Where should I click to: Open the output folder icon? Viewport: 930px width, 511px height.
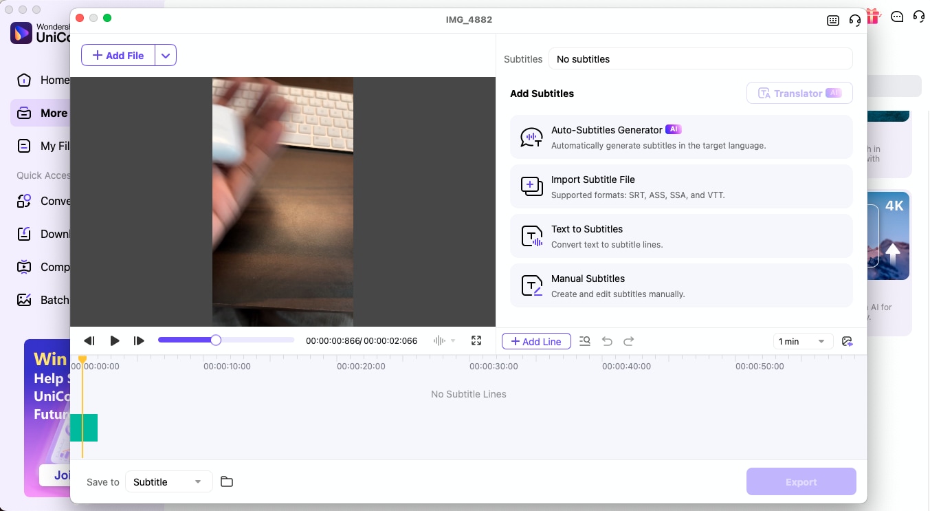pos(227,481)
